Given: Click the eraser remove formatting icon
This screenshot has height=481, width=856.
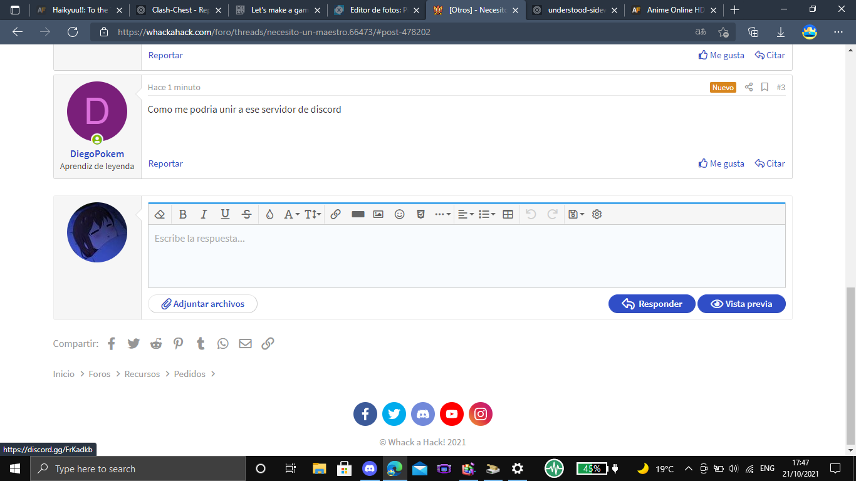Looking at the screenshot, I should [x=160, y=214].
